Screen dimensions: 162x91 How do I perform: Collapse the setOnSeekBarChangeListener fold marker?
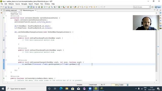(6, 32)
